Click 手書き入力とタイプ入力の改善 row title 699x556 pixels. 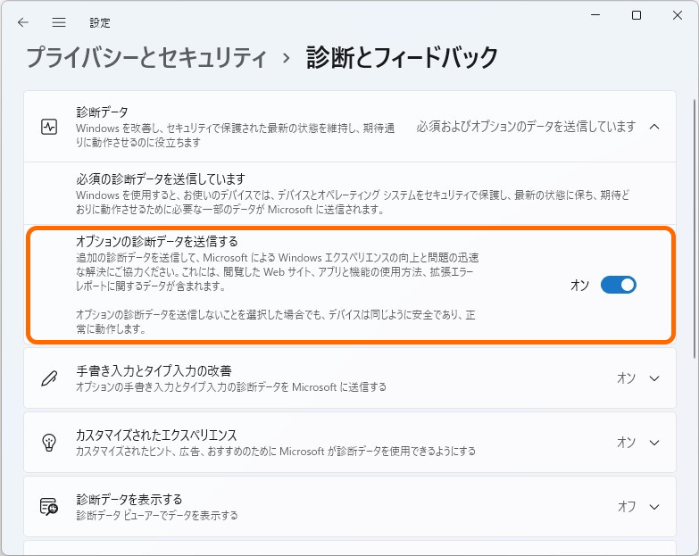point(154,370)
